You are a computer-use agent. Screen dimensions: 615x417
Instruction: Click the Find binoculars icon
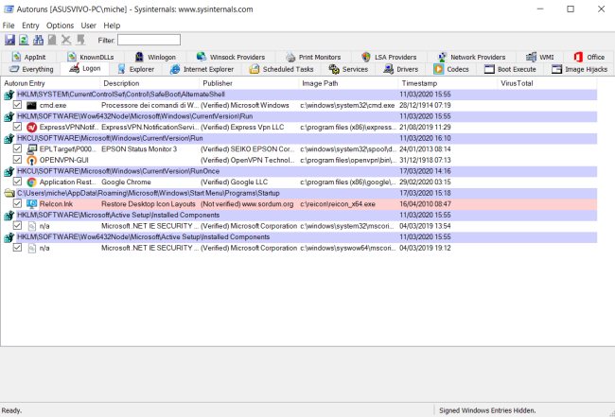38,40
